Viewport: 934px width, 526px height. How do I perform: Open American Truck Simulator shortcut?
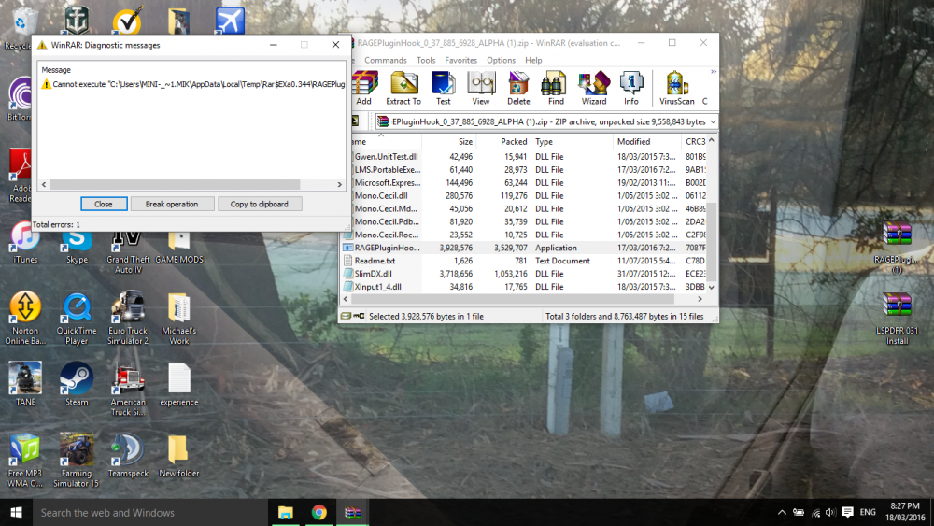(127, 390)
